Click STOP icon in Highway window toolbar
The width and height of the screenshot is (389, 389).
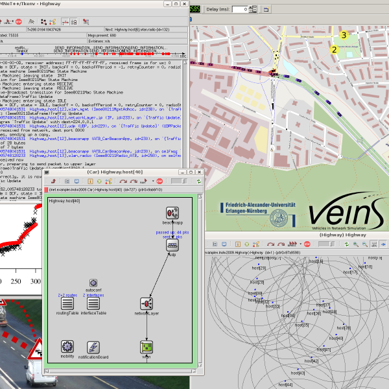(x=307, y=244)
